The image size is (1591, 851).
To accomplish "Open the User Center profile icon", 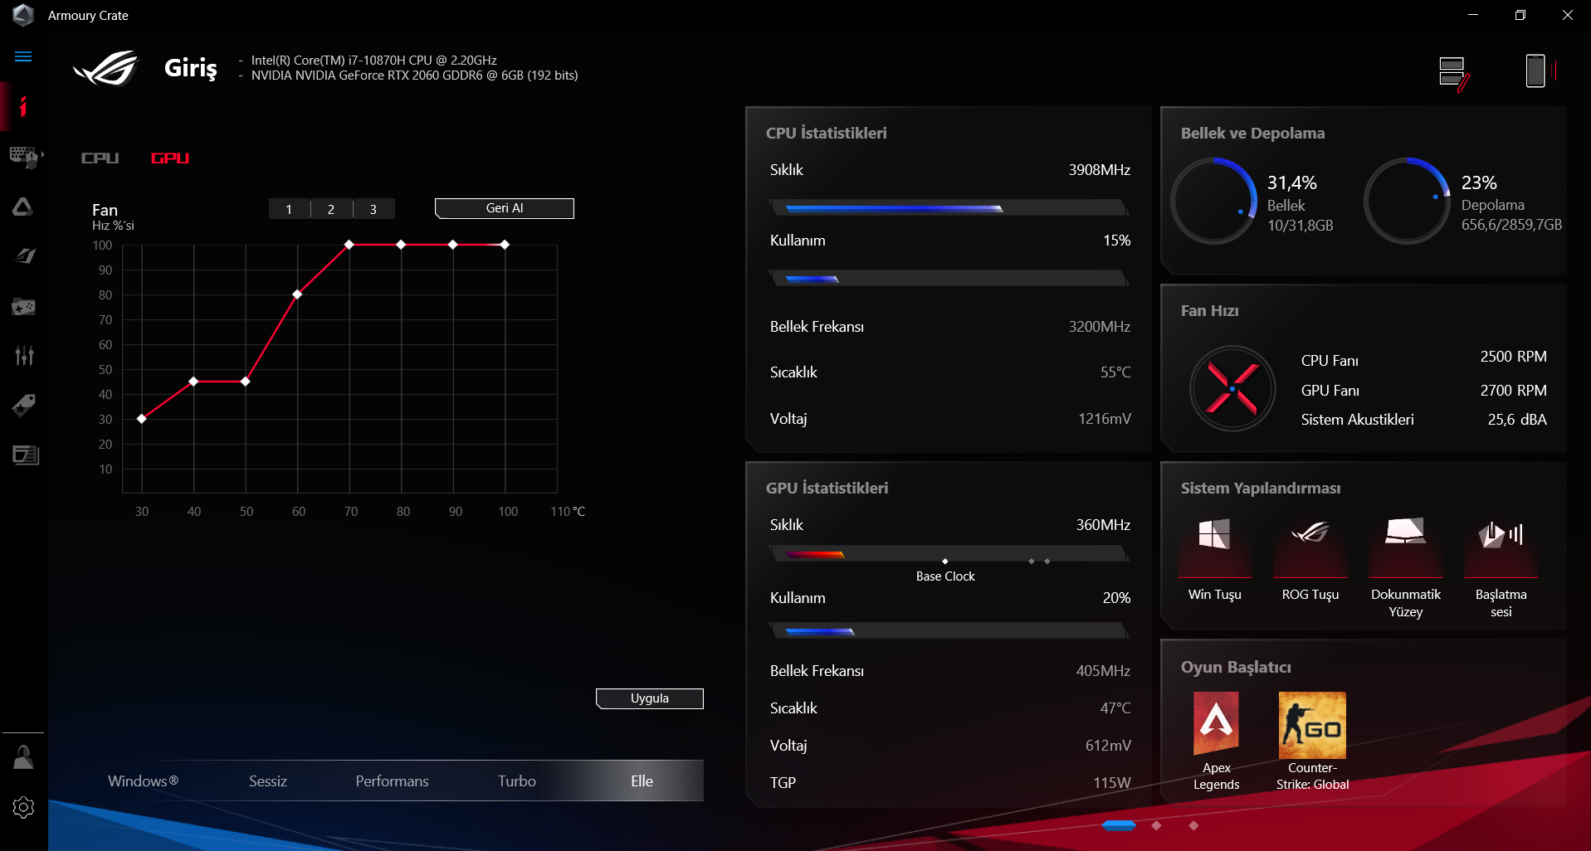I will tap(23, 757).
